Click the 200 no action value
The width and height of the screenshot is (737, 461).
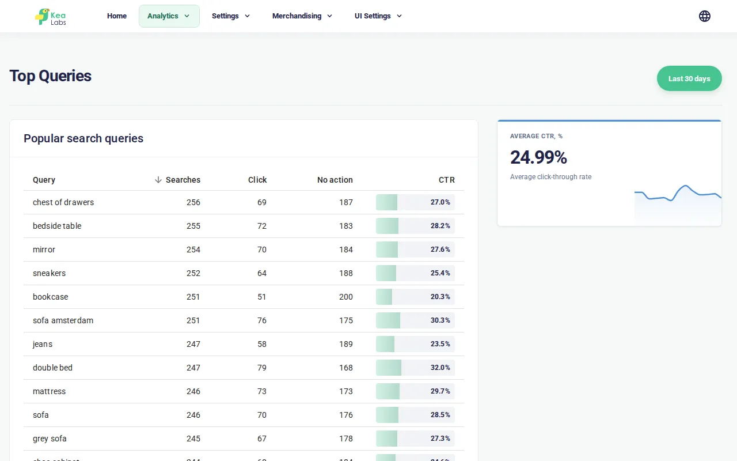point(346,297)
